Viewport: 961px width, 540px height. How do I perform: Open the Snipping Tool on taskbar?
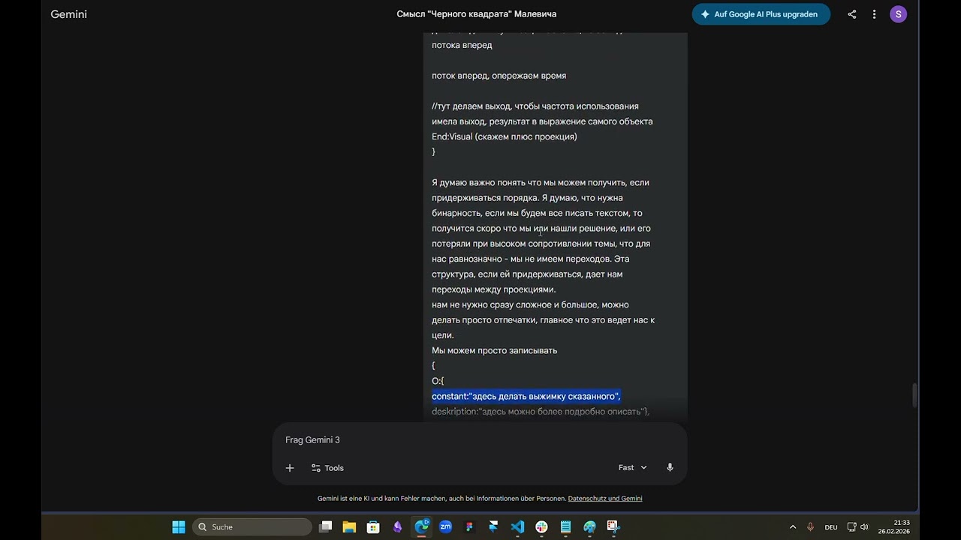point(613,527)
